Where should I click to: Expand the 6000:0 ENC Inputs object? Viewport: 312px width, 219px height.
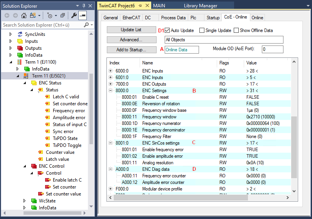(x=110, y=71)
